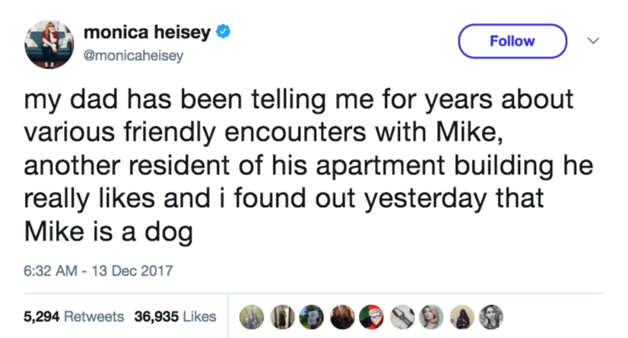This screenshot has height=338, width=628.
Task: Click the liker avatar with beige background
Action: [x=461, y=315]
